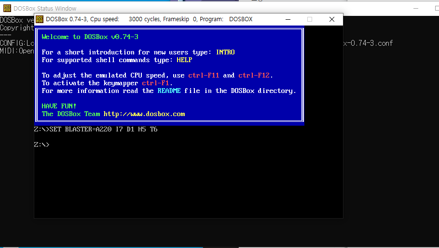Click the http://www.dosbox.com address
This screenshot has height=248, width=439.
[144, 114]
